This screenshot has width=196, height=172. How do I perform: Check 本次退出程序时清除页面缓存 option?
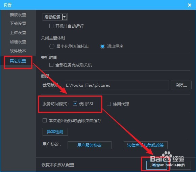click(45, 120)
